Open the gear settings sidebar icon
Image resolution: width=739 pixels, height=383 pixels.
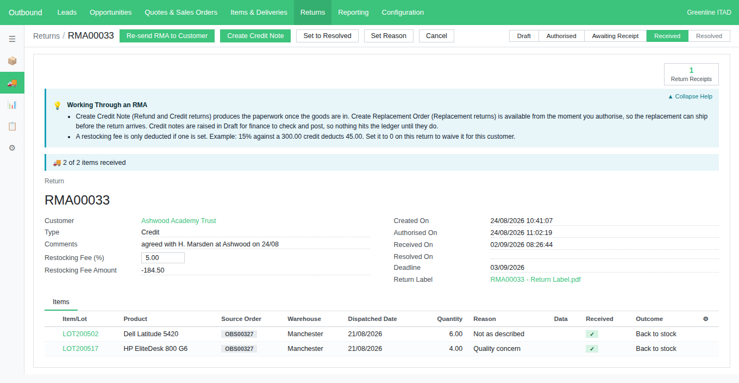12,148
